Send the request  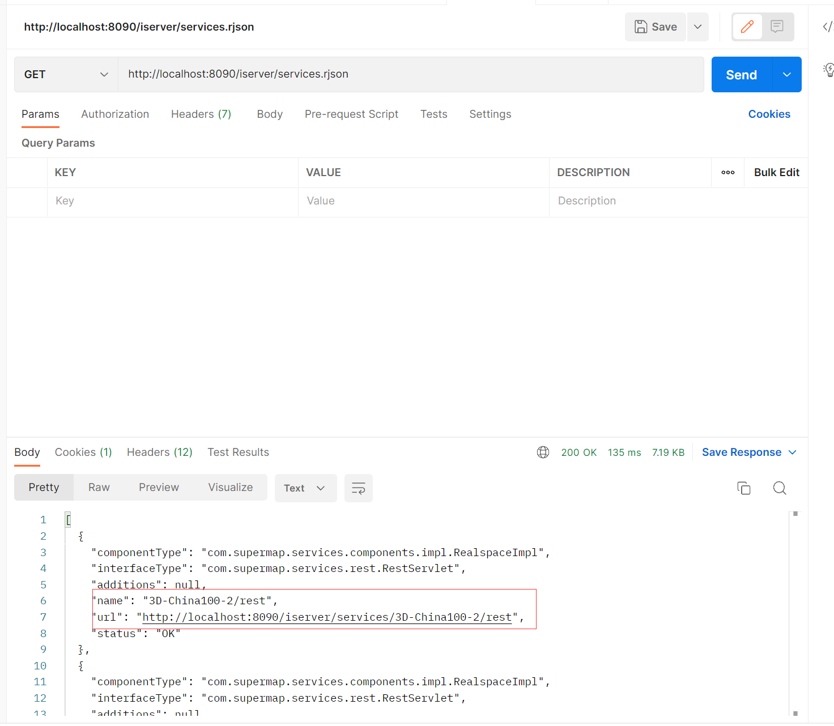pyautogui.click(x=742, y=75)
